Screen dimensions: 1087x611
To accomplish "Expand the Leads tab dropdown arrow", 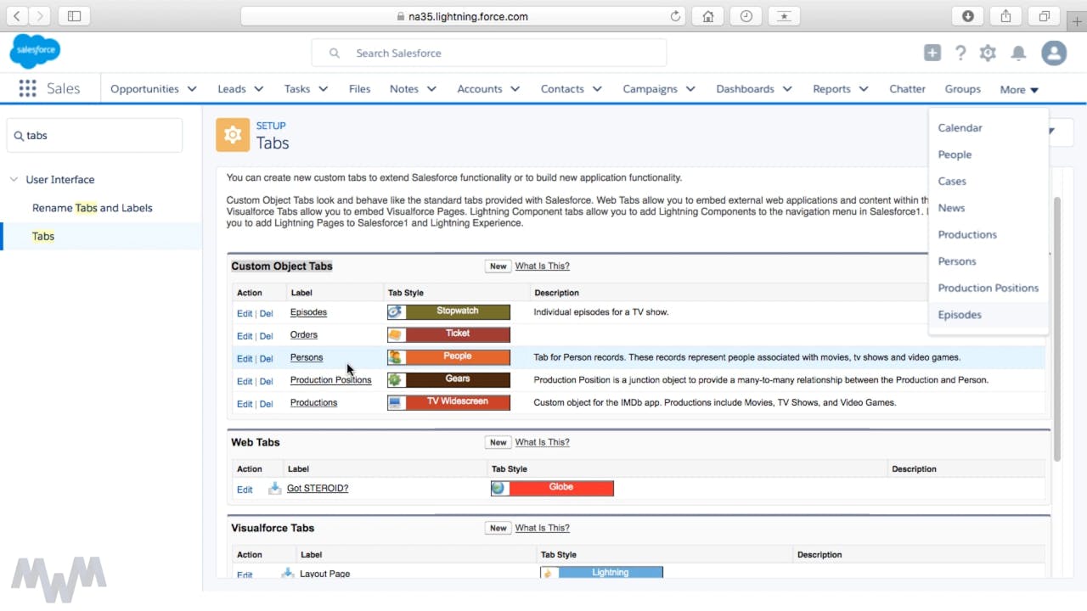I will point(258,89).
